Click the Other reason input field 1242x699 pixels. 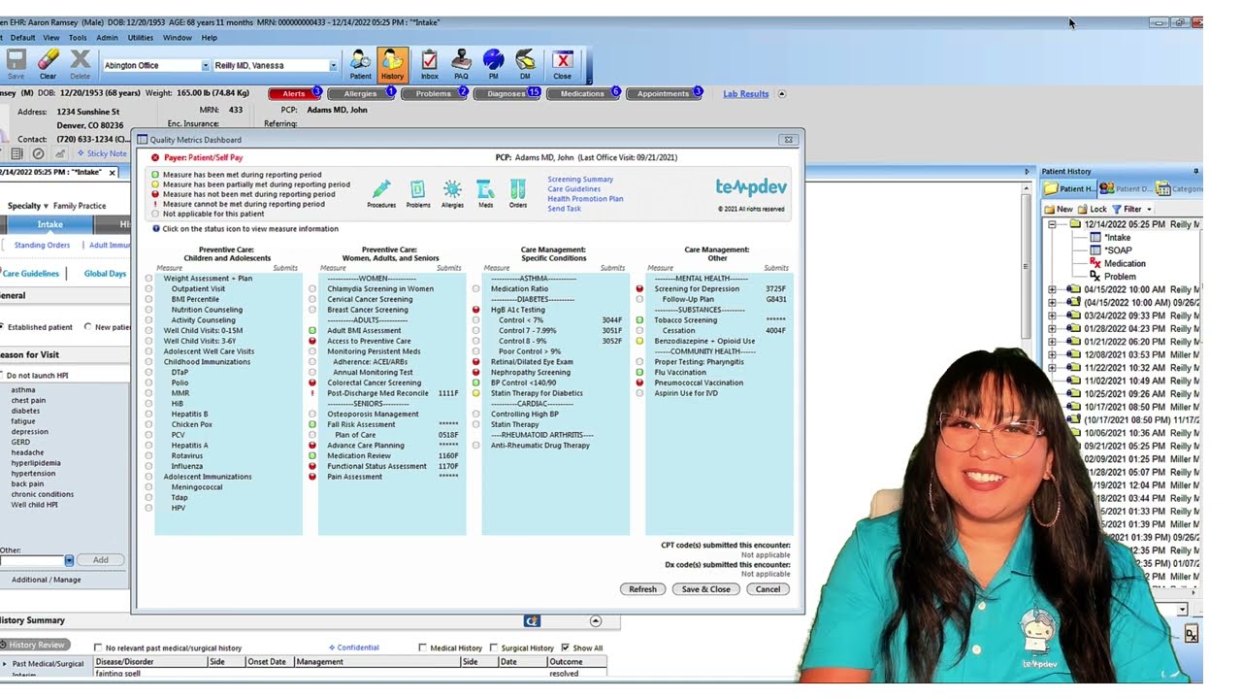tap(32, 560)
